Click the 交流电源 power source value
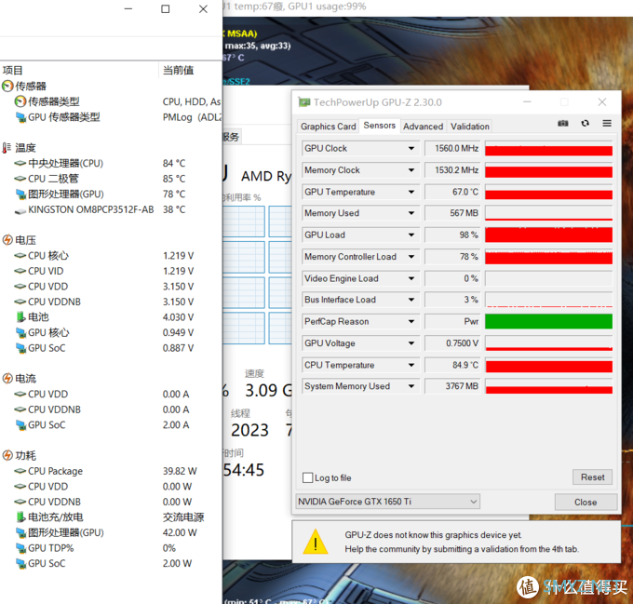Screen dimensions: 633x604 (183, 517)
